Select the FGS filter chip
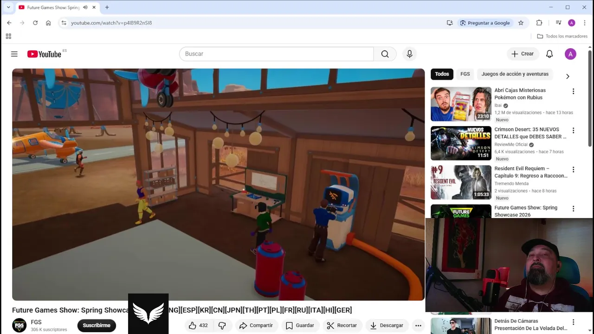Image resolution: width=594 pixels, height=334 pixels. coord(465,74)
